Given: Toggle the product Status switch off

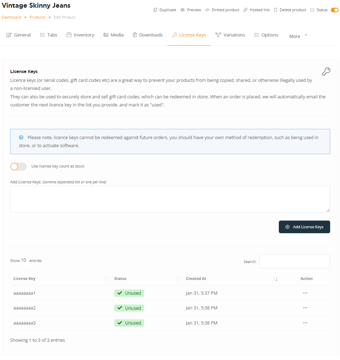Looking at the screenshot, I should 334,10.
